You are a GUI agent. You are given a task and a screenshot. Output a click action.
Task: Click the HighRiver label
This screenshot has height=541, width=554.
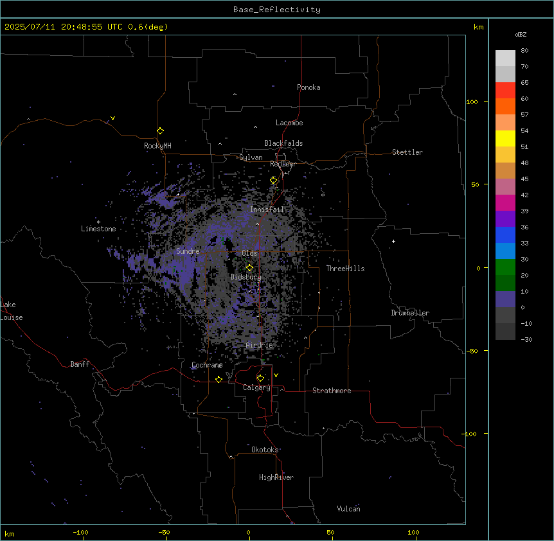coord(276,477)
